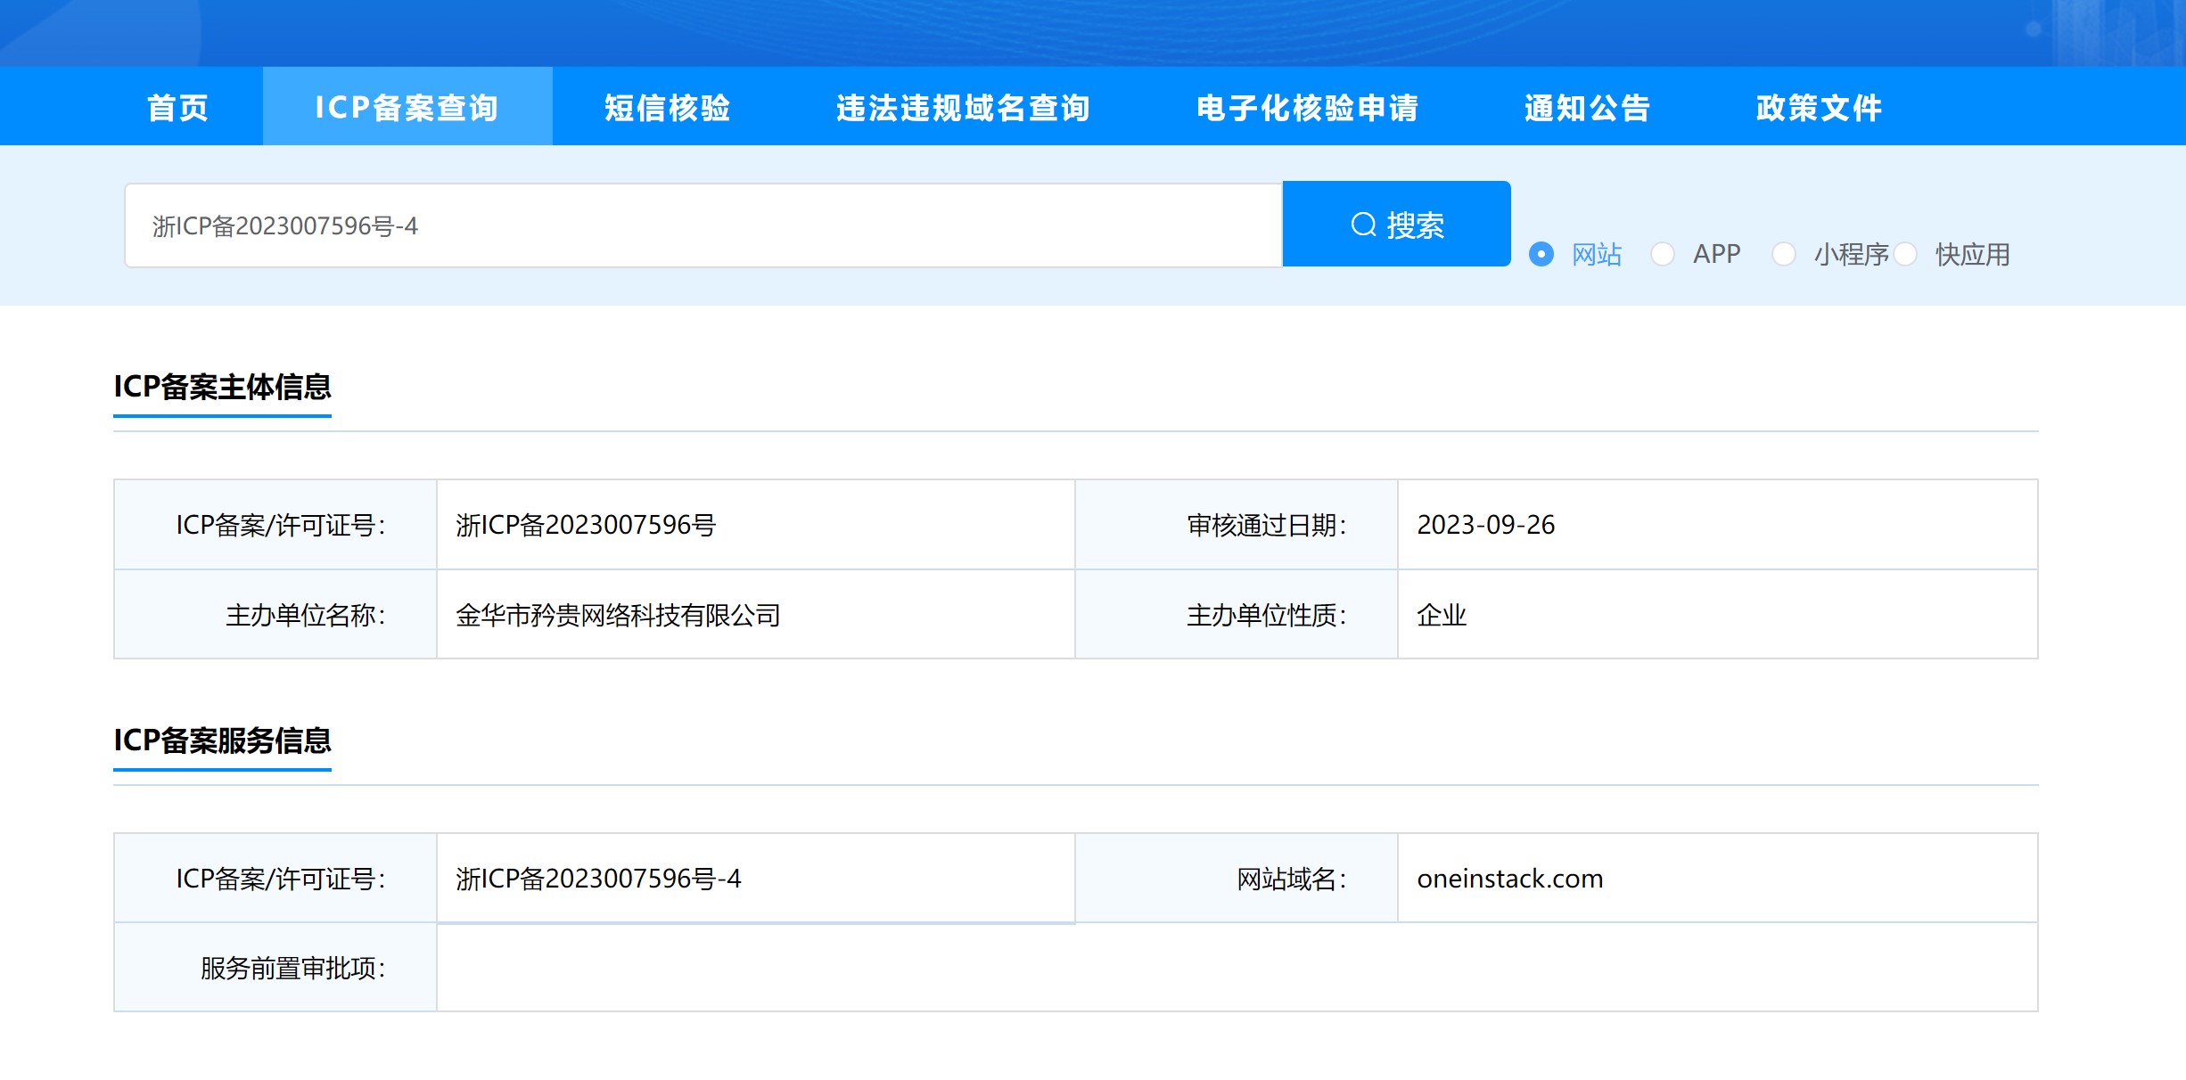Viewport: 2186px width, 1080px height.
Task: Select the APP radio option
Action: click(1663, 255)
